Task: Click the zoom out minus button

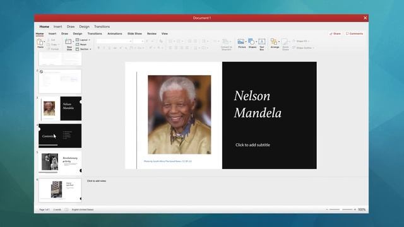Action: [x=327, y=209]
